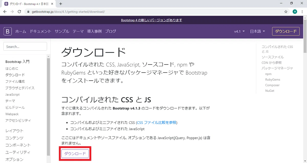
Task: Click the main ダウンロード page heading
Action: click(93, 52)
